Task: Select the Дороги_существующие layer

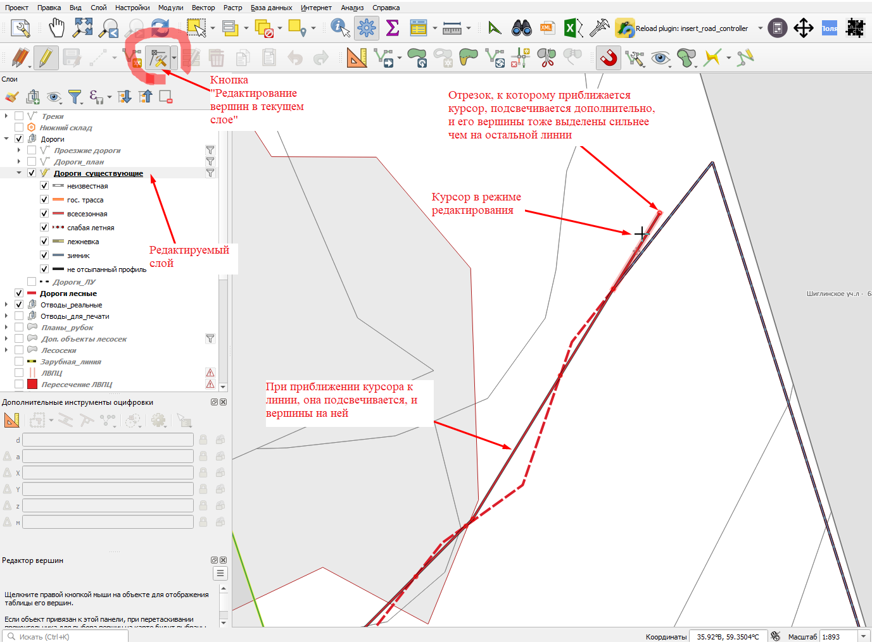Action: [98, 173]
